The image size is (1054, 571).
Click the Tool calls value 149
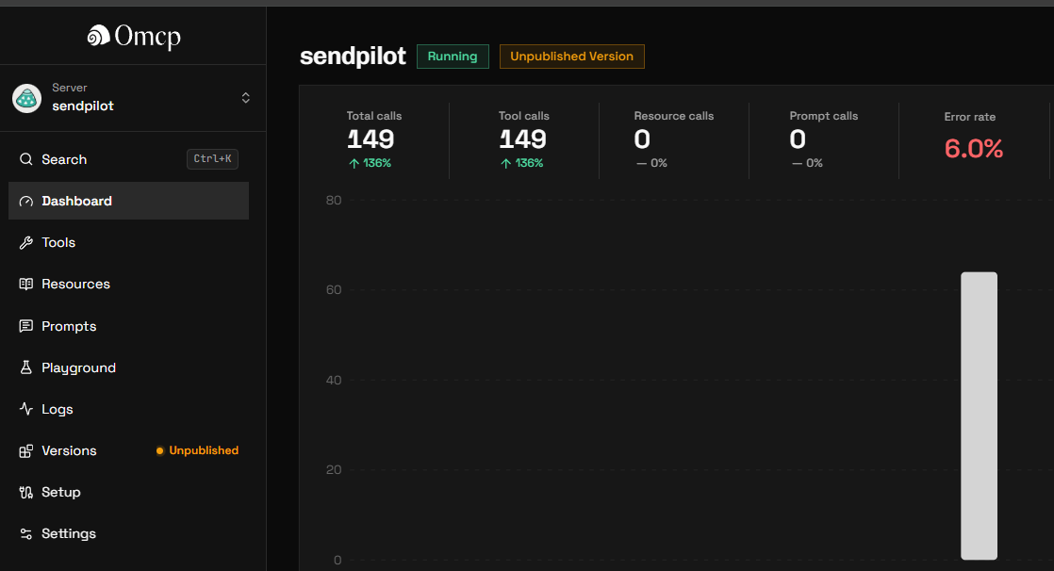click(522, 139)
